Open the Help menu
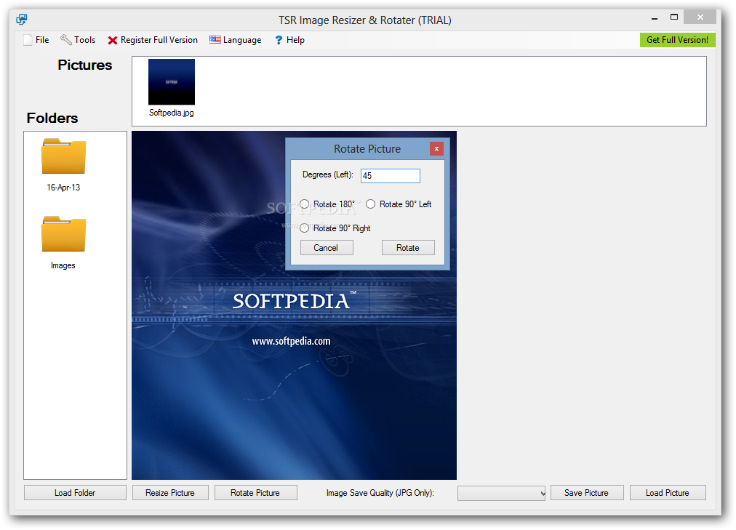Image resolution: width=736 pixels, height=530 pixels. [x=289, y=40]
